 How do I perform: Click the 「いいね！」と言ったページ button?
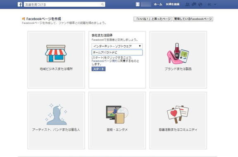tap(153, 19)
